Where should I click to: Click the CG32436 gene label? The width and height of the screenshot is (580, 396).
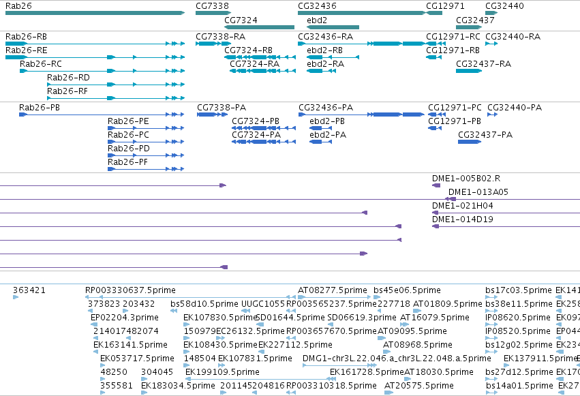pos(317,6)
